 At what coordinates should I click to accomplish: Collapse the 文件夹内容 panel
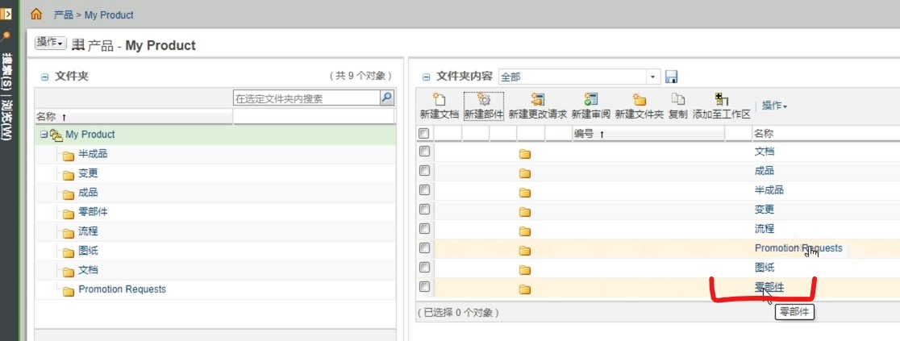coord(426,77)
